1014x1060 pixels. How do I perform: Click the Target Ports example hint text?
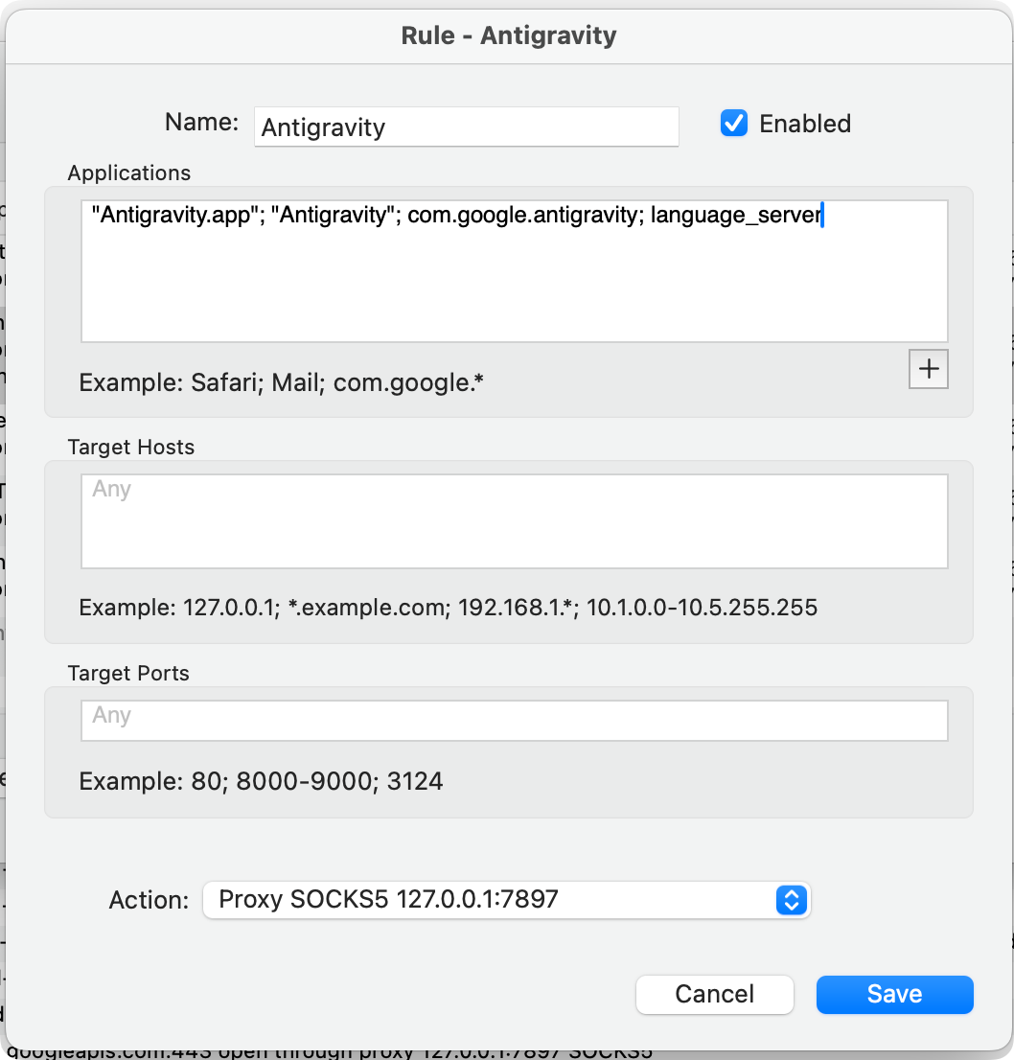[261, 781]
